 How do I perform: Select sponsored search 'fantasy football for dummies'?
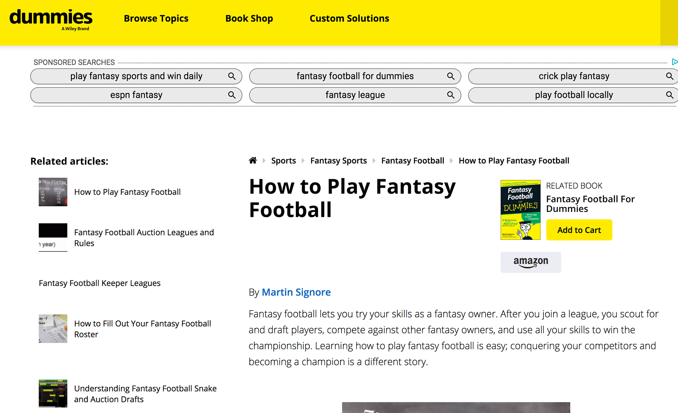coord(355,76)
